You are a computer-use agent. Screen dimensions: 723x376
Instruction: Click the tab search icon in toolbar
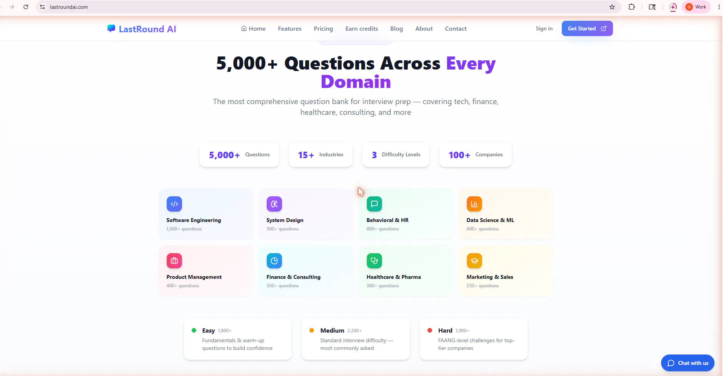pyautogui.click(x=652, y=7)
